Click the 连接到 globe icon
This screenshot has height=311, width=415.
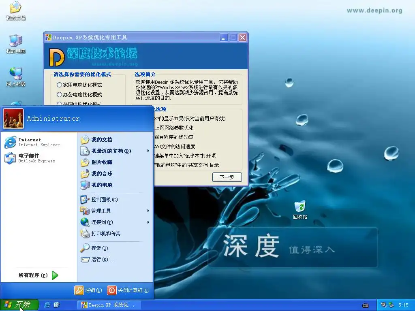(x=85, y=222)
